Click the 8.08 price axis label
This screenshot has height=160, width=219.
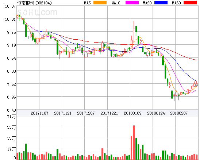(11, 71)
